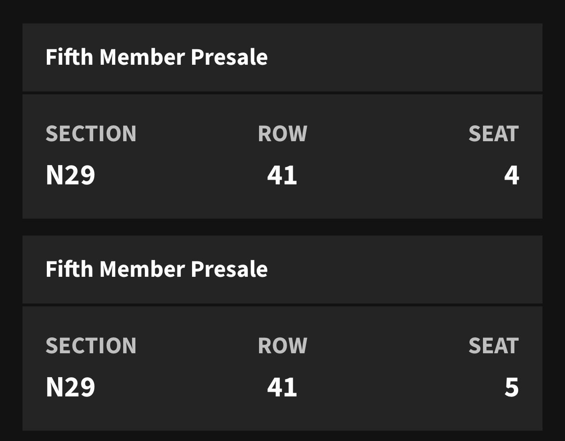
Task: Open the Fifth Member Presale header for seat 4
Action: coord(282,57)
